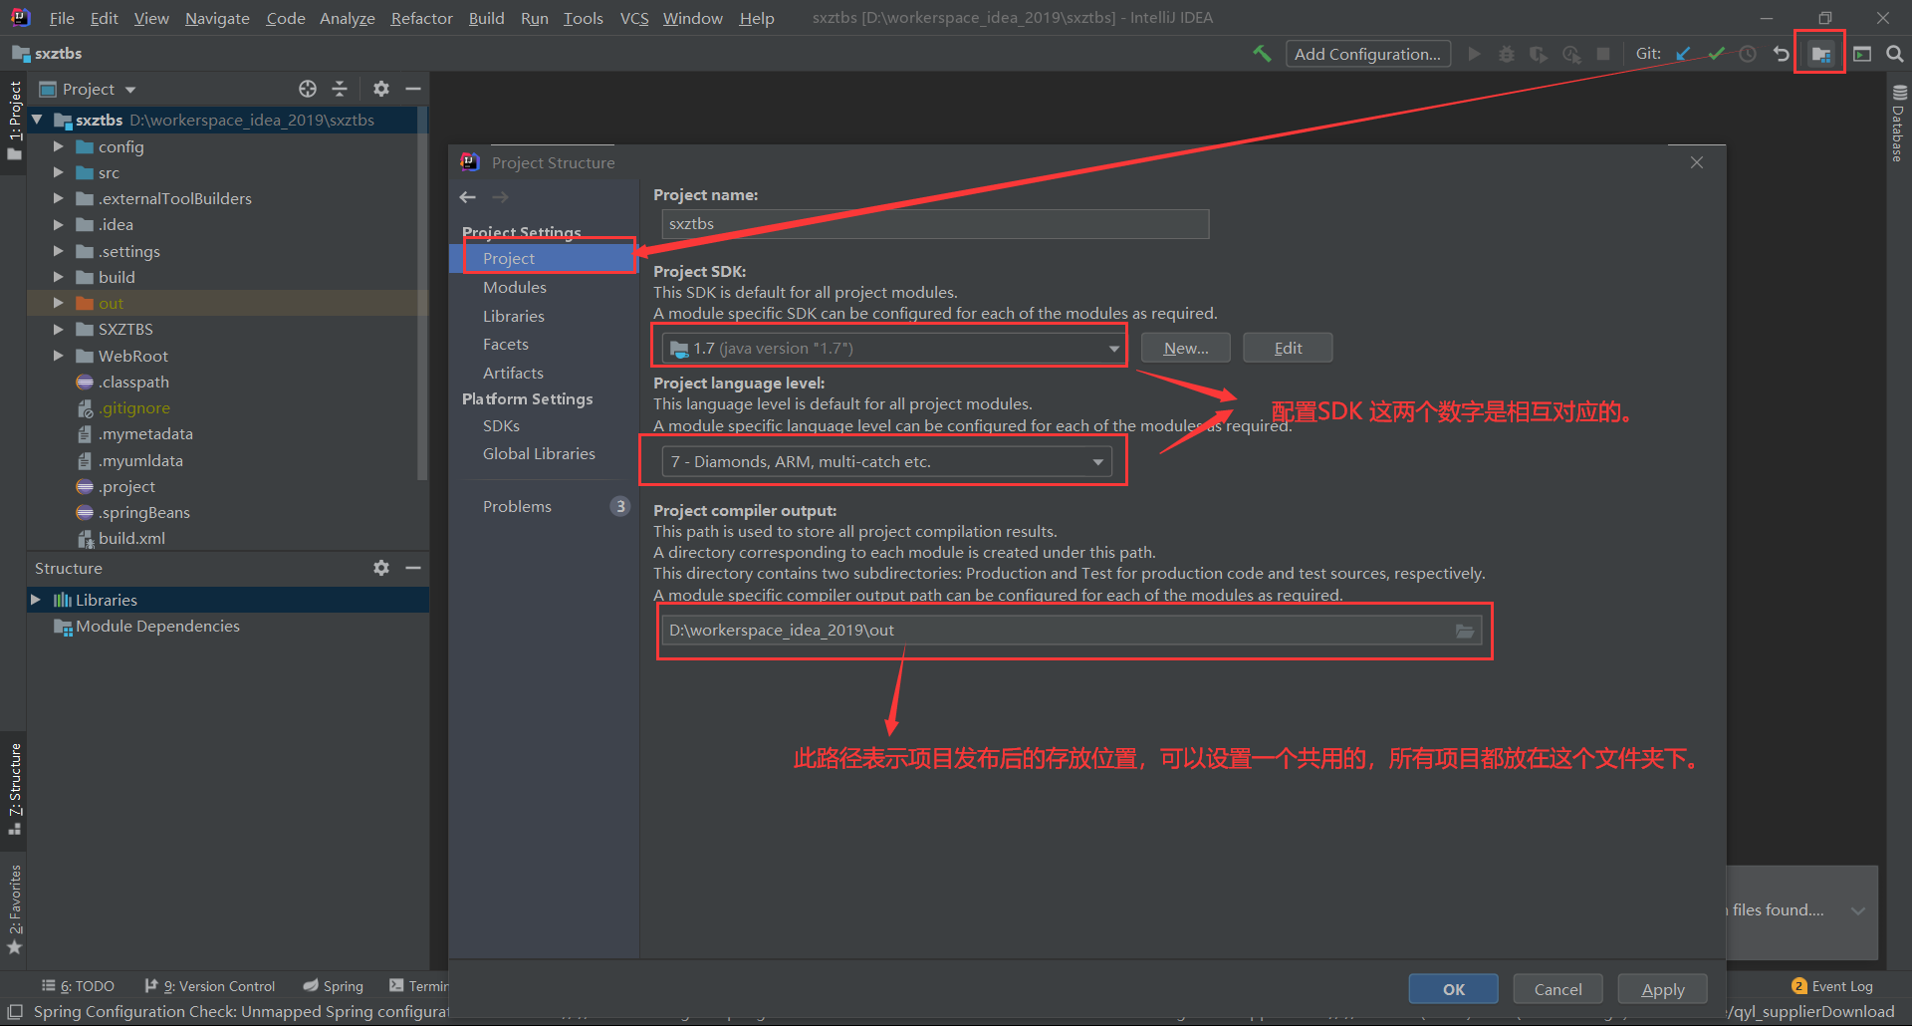Click Git commit checkmark icon
The image size is (1912, 1026).
[x=1716, y=54]
